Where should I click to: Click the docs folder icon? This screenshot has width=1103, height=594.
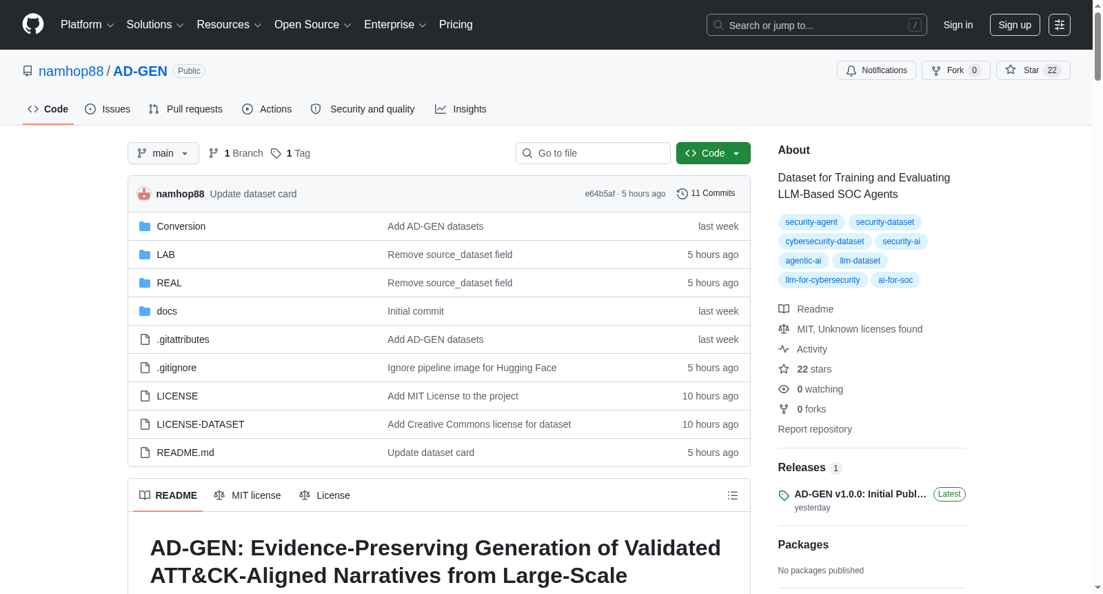145,311
